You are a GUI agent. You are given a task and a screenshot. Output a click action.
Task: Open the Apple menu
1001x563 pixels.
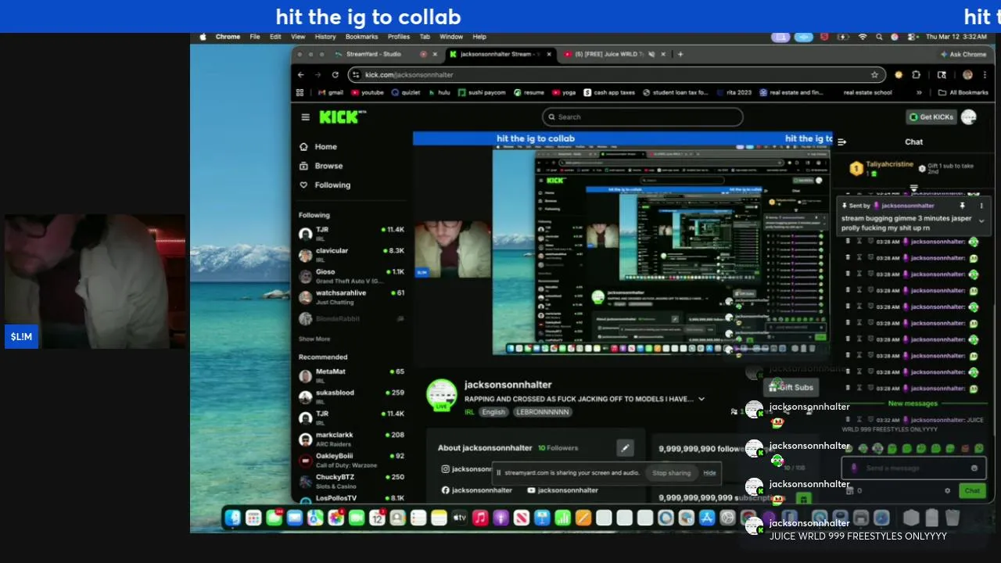[203, 37]
